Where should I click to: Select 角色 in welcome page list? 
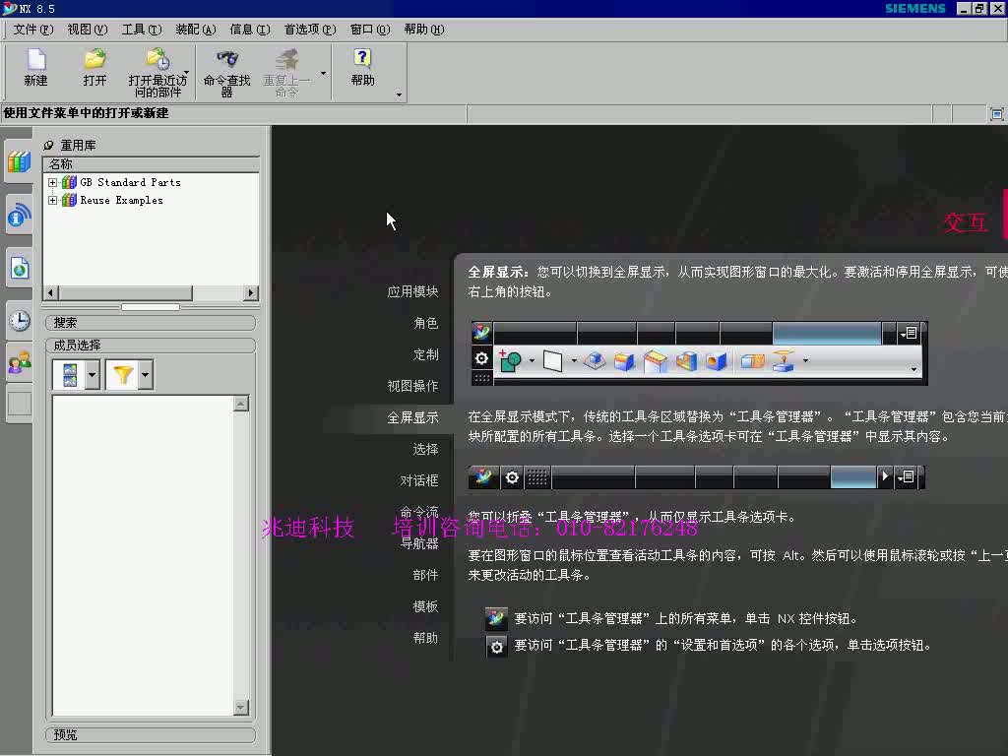tap(425, 323)
